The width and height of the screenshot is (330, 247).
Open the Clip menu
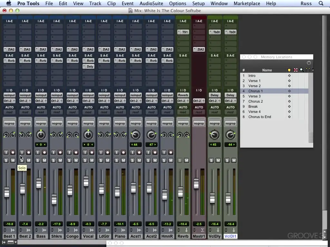click(x=111, y=3)
